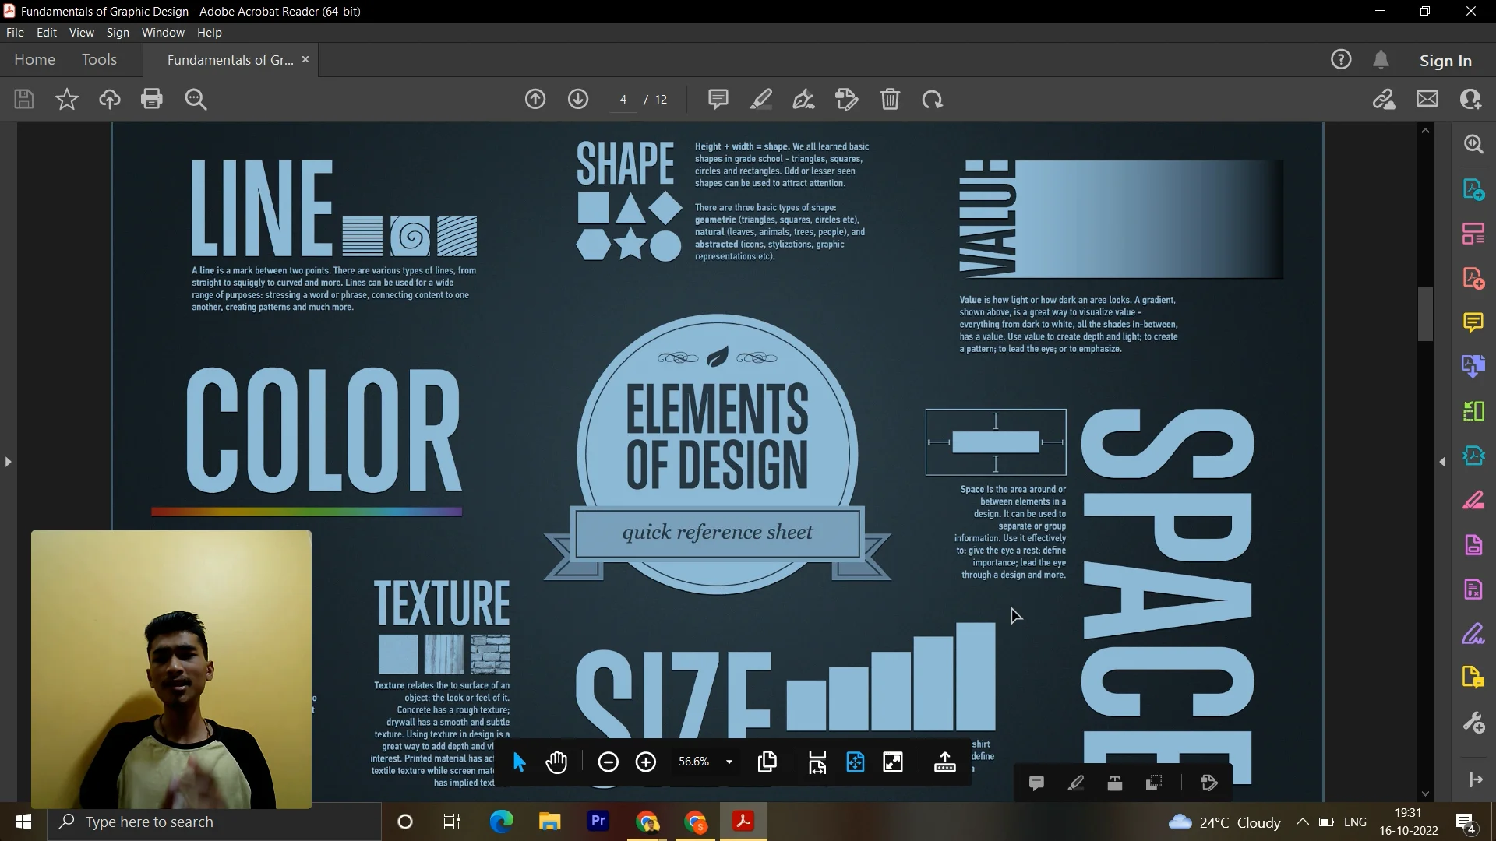Expand the left navigation pane
This screenshot has width=1496, height=841.
(8, 462)
